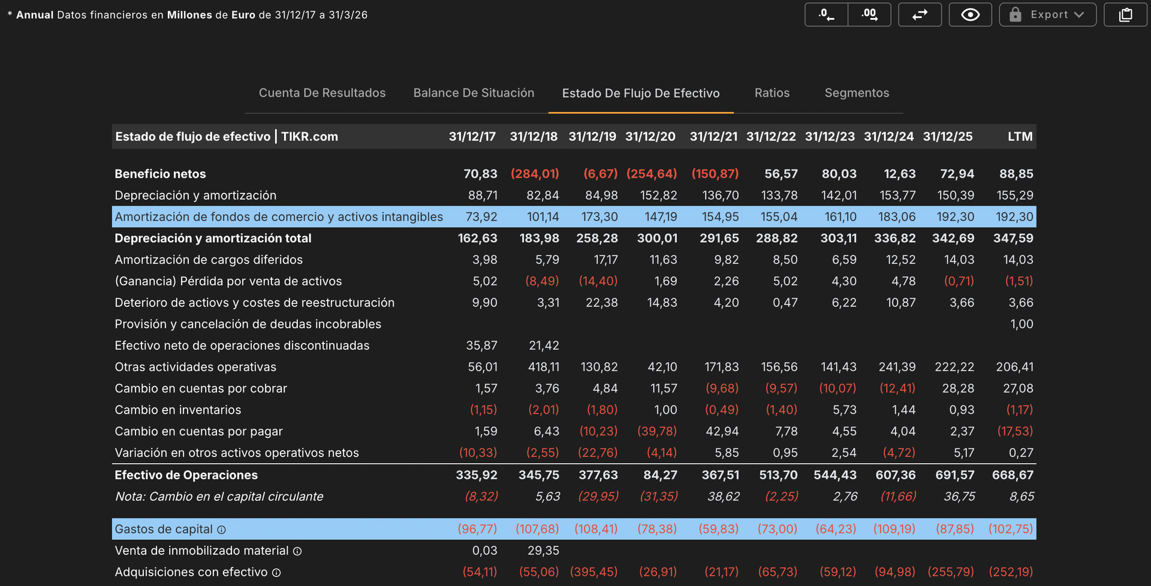Click the lock icon on Export
This screenshot has width=1151, height=586.
pos(1015,15)
